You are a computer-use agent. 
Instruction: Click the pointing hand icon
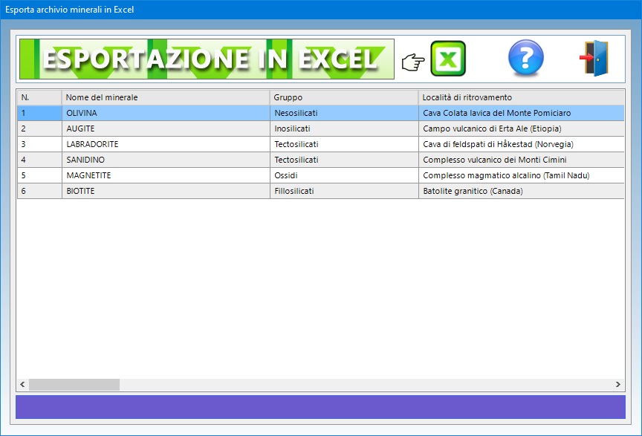pos(412,62)
